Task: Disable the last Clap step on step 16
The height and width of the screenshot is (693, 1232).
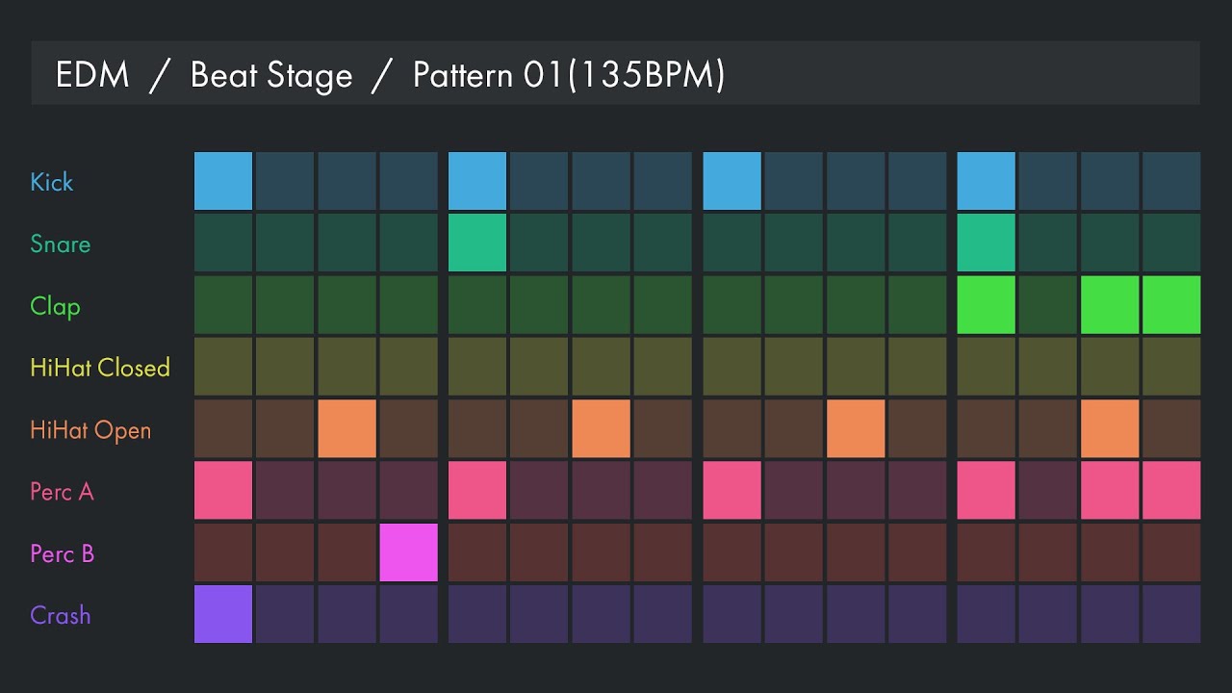Action: coord(1171,304)
